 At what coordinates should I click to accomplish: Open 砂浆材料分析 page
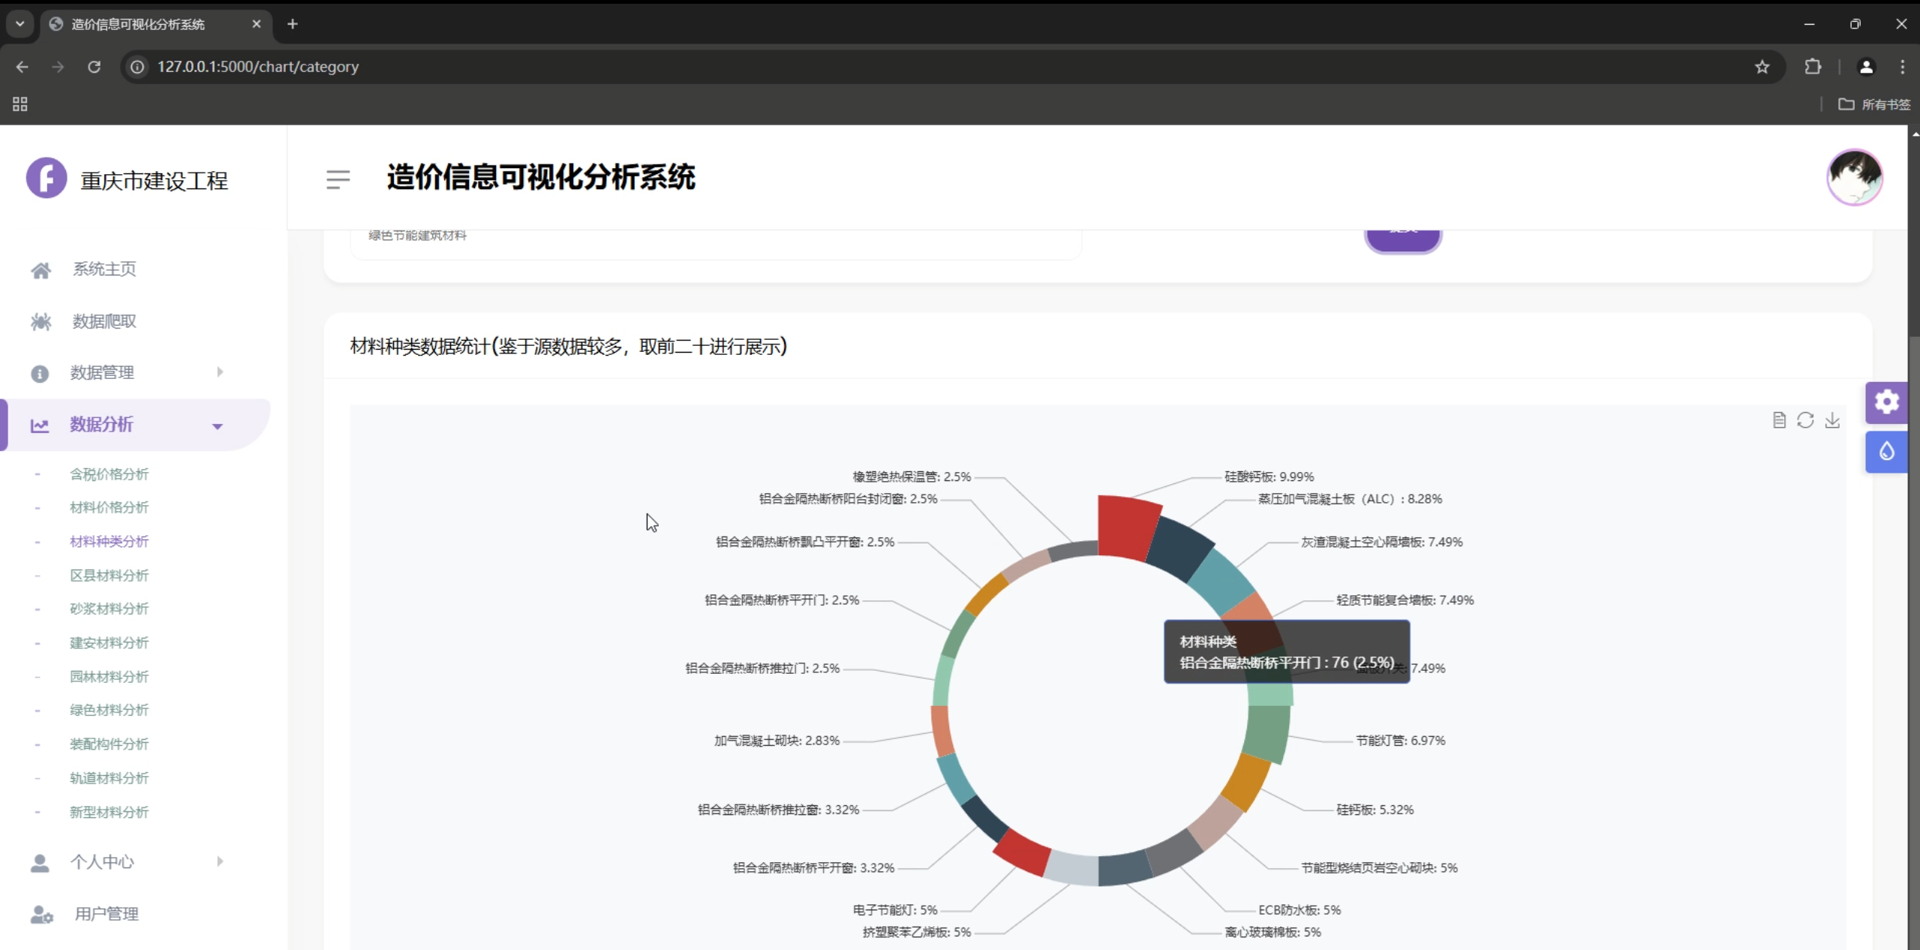click(110, 609)
